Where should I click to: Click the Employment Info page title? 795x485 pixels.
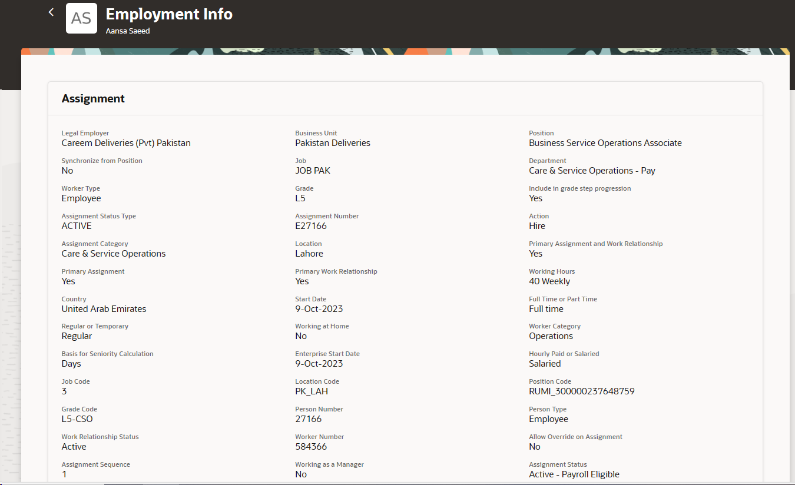click(168, 14)
